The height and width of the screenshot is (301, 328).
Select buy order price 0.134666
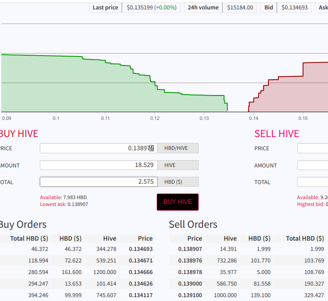click(x=141, y=272)
